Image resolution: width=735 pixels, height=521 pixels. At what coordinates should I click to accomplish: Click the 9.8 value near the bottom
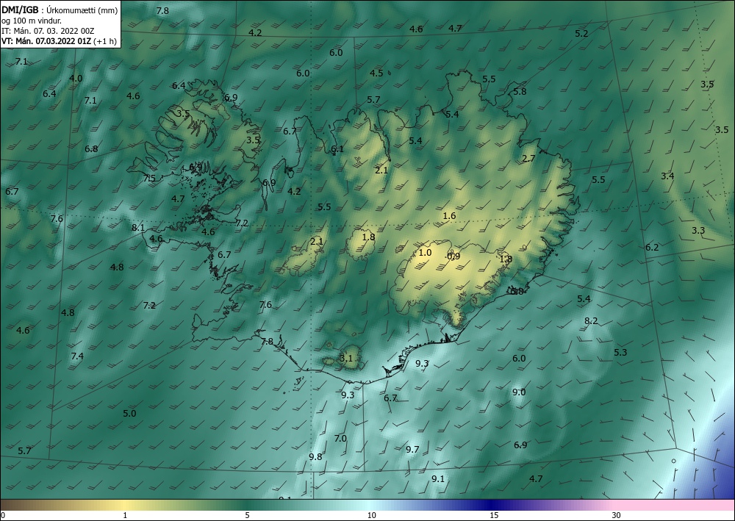point(315,456)
